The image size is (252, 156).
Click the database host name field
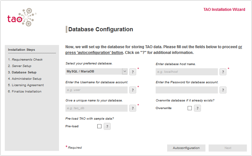pos(187,72)
